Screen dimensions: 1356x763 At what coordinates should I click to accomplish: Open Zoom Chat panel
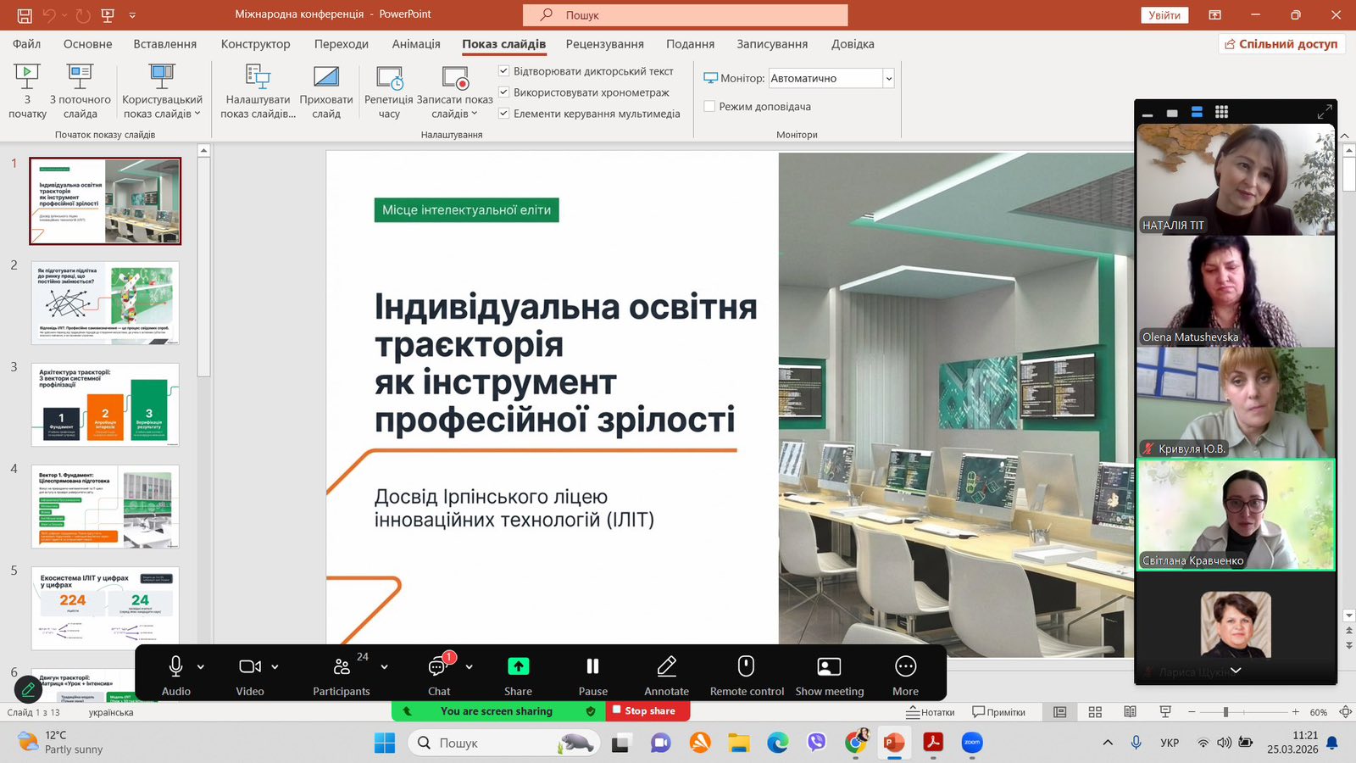pos(439,675)
